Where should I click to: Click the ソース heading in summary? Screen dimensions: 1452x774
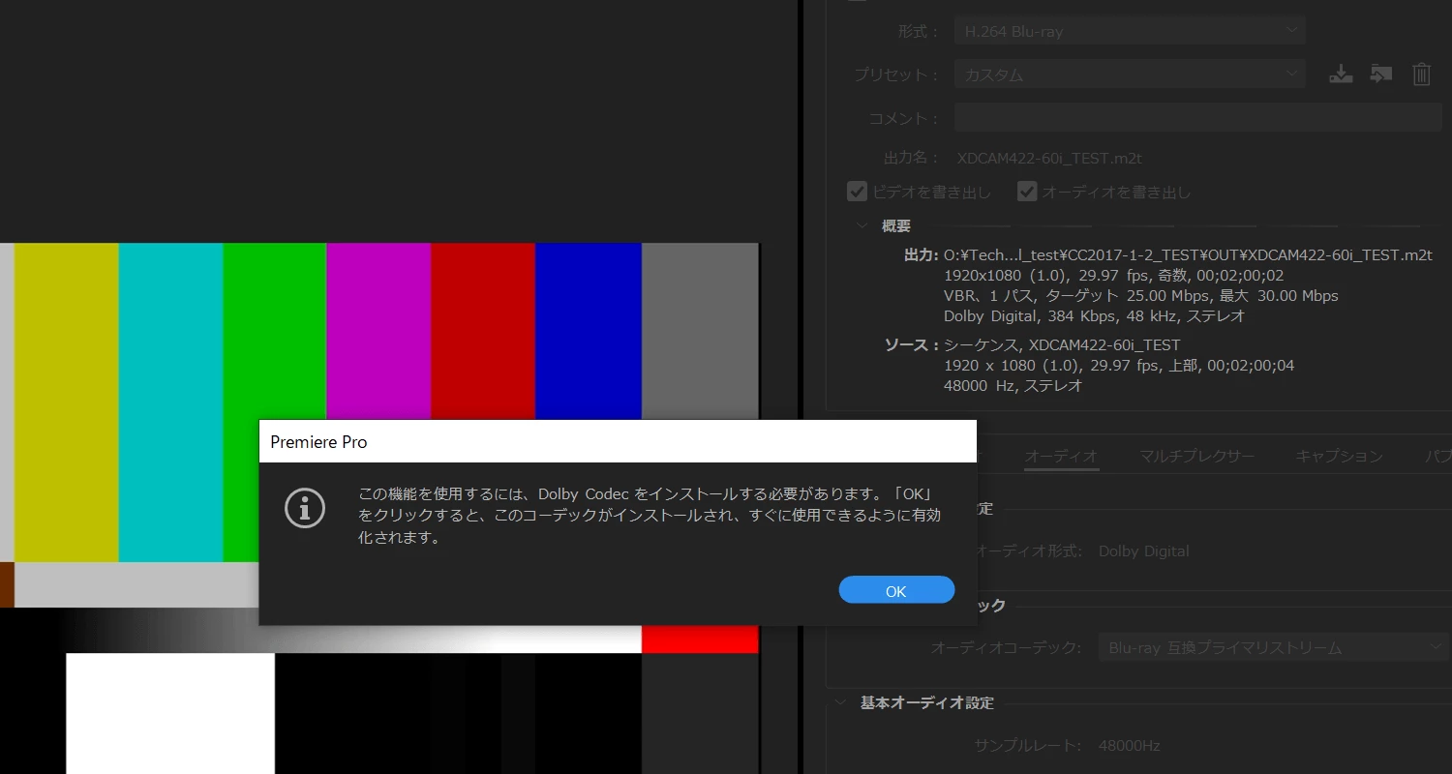pyautogui.click(x=912, y=344)
